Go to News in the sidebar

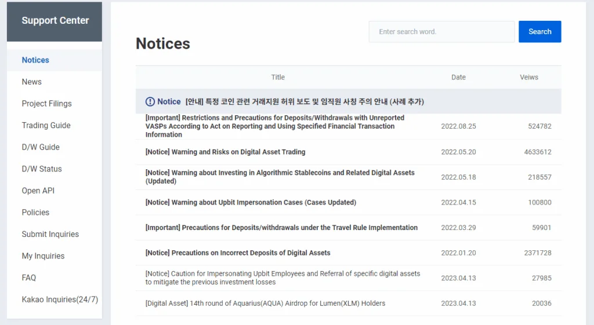click(x=32, y=82)
